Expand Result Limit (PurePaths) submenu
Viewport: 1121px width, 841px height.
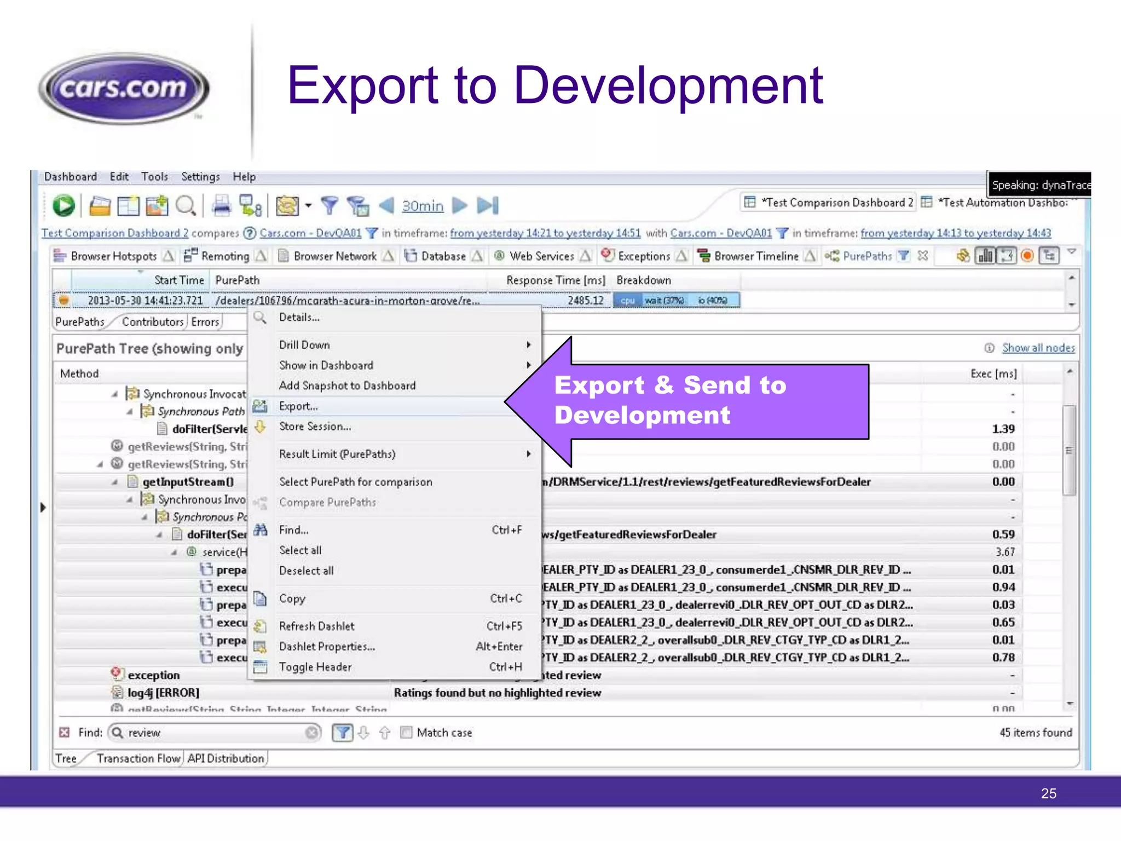coord(394,454)
